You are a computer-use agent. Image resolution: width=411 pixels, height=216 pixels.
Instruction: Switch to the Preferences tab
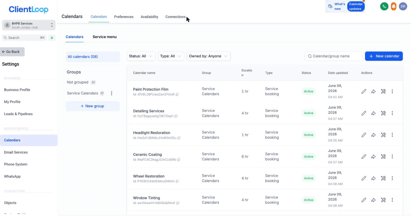point(124,17)
